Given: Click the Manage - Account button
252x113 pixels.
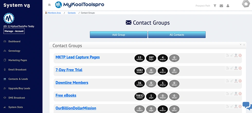Looking at the screenshot, I should point(14,31).
